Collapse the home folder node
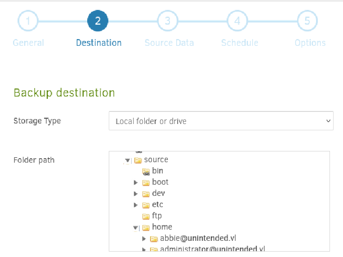Screen dimensions: 343x257 point(136,228)
